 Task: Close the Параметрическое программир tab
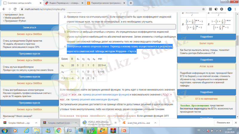pos(124,3)
